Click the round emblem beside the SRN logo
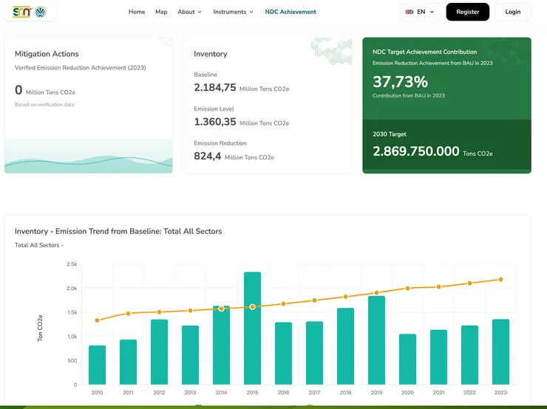 pos(41,12)
